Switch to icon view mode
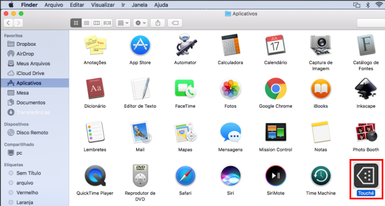The width and height of the screenshot is (385, 206). [x=76, y=23]
